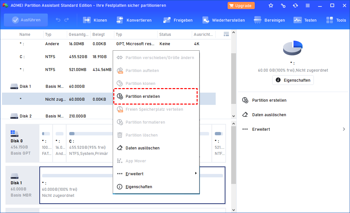This screenshot has width=350, height=213.
Task: Open the Tools menu
Action: tap(336, 20)
